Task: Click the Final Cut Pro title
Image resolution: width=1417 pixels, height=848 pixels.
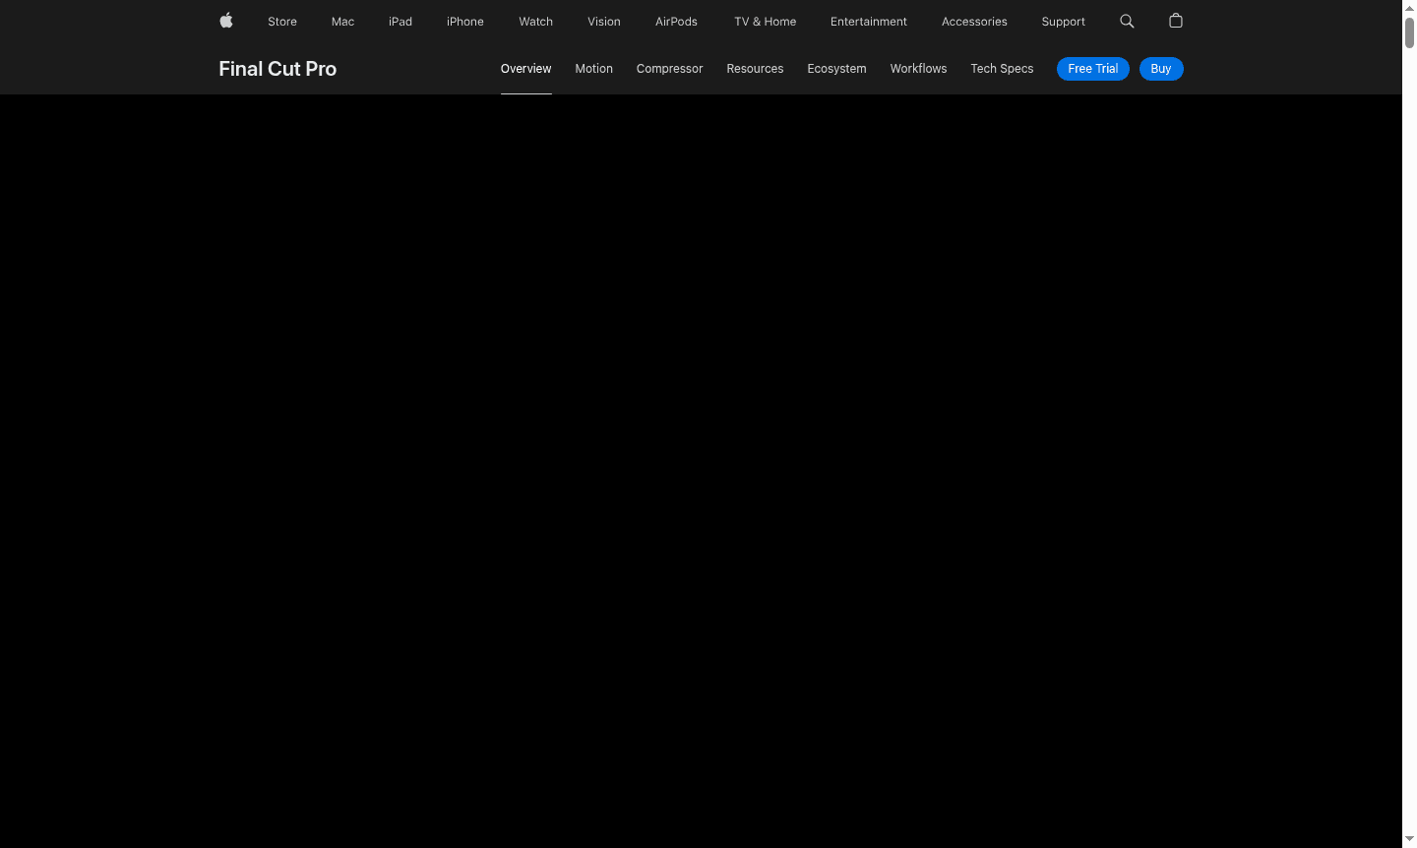Action: pos(277,69)
